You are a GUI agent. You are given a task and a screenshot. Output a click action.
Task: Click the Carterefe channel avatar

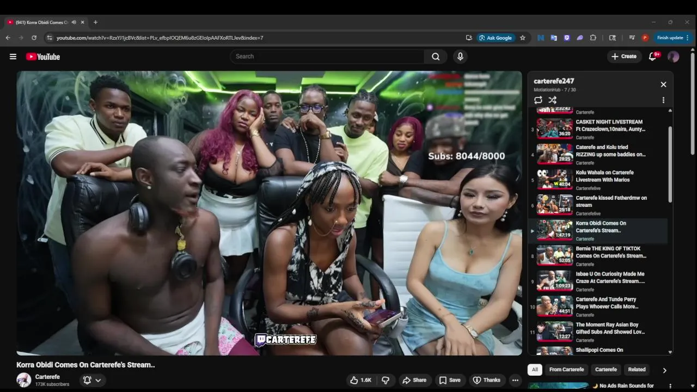tap(24, 380)
